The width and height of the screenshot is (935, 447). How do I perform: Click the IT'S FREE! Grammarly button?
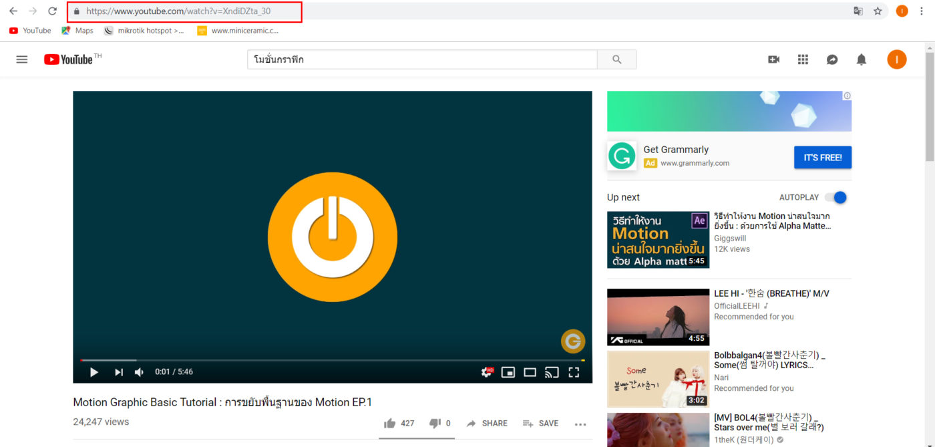pos(822,158)
